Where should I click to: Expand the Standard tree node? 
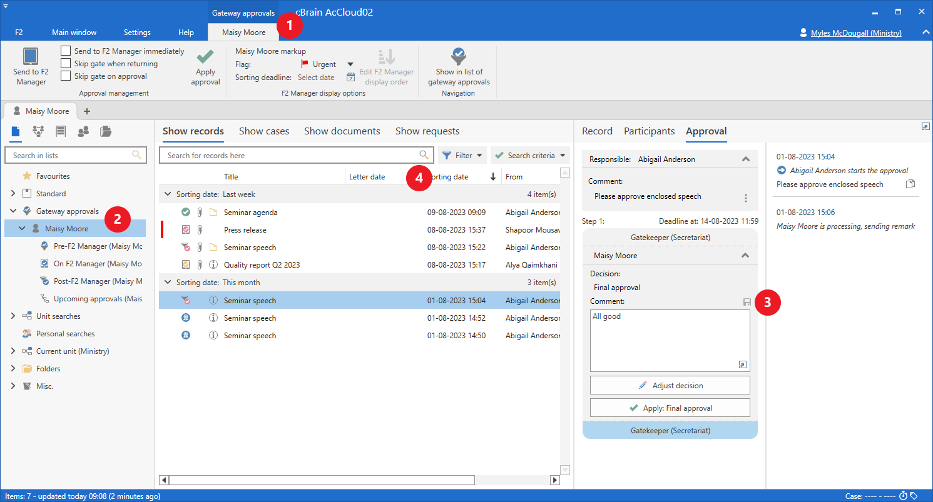coord(13,194)
